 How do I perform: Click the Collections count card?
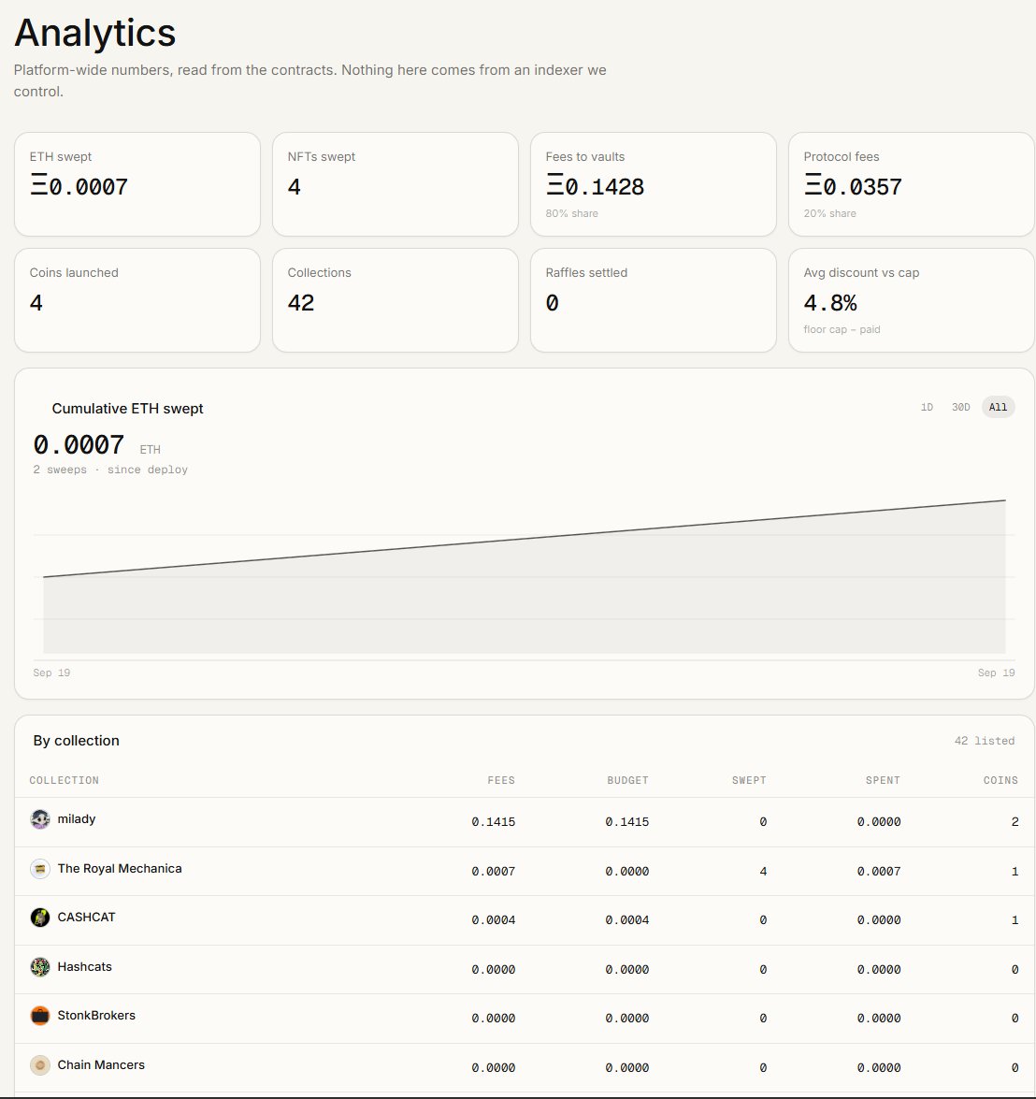click(x=396, y=300)
